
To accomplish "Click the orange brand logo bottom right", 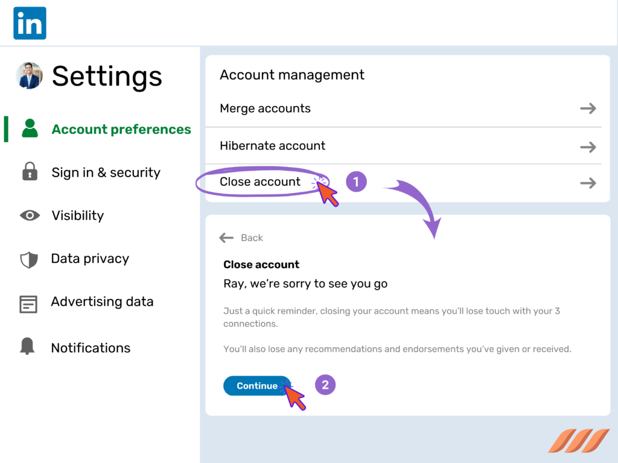I will pyautogui.click(x=578, y=442).
